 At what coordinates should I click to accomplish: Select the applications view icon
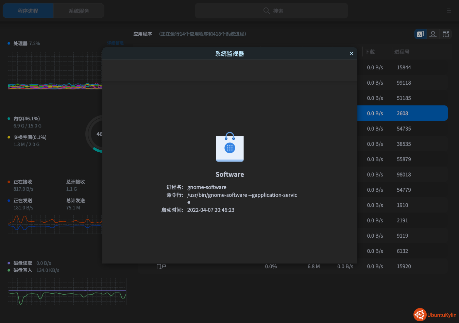tap(420, 34)
